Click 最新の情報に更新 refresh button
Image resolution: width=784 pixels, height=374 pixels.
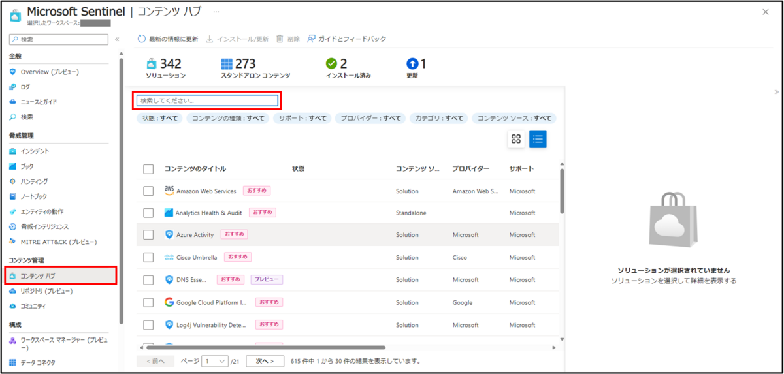(x=168, y=39)
